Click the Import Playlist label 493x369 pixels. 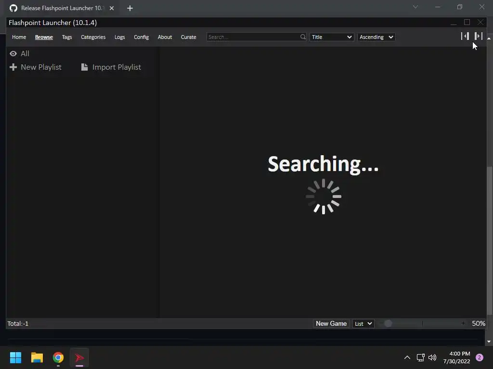(117, 67)
